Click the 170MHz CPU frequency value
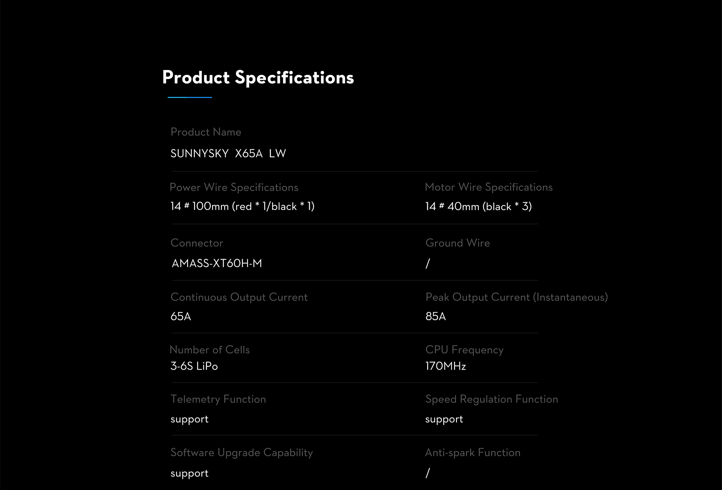Image resolution: width=722 pixels, height=490 pixels. [x=446, y=366]
